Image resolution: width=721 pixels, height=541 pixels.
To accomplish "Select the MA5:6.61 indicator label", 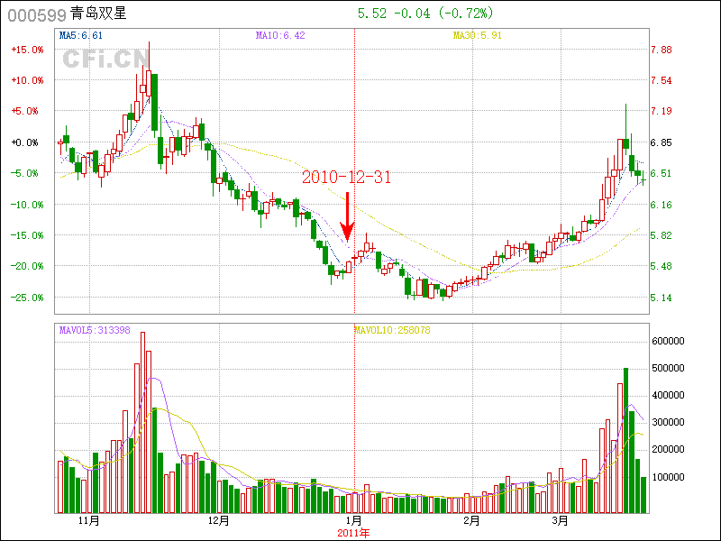I will pyautogui.click(x=81, y=35).
